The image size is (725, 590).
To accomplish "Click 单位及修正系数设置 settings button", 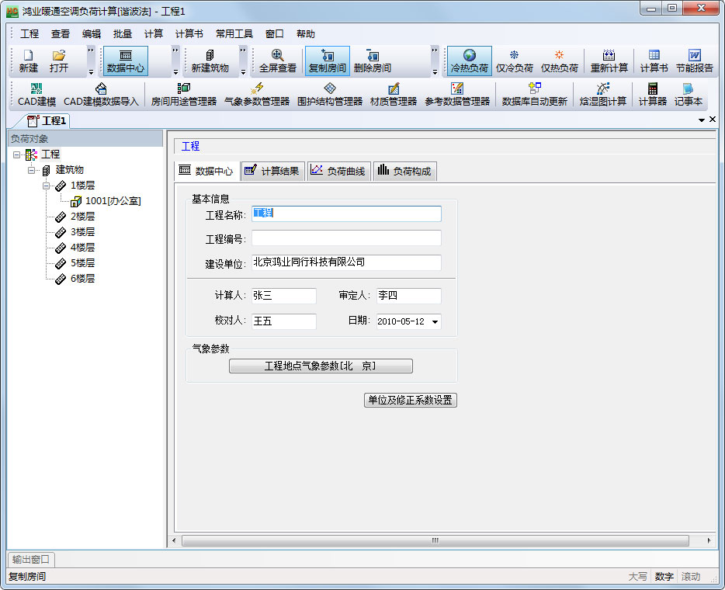I will pyautogui.click(x=410, y=401).
